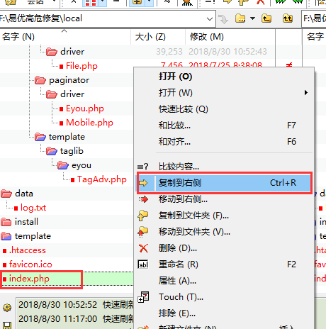Open the dropdown arrow beside browse folder
326x329 pixels.
point(252,18)
